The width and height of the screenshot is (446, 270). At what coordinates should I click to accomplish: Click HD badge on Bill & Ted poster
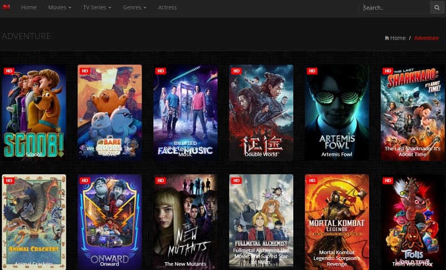(x=161, y=71)
